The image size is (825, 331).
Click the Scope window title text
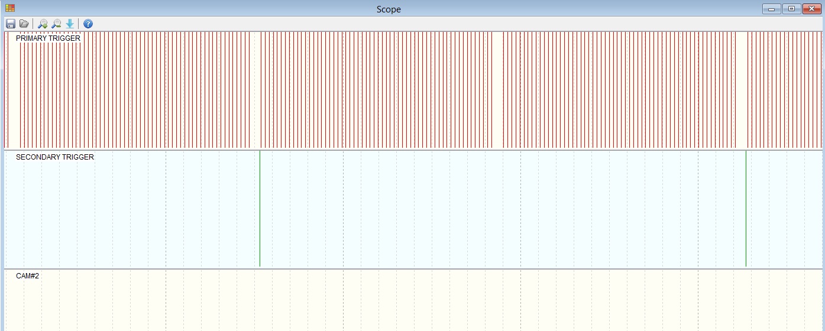(x=389, y=9)
